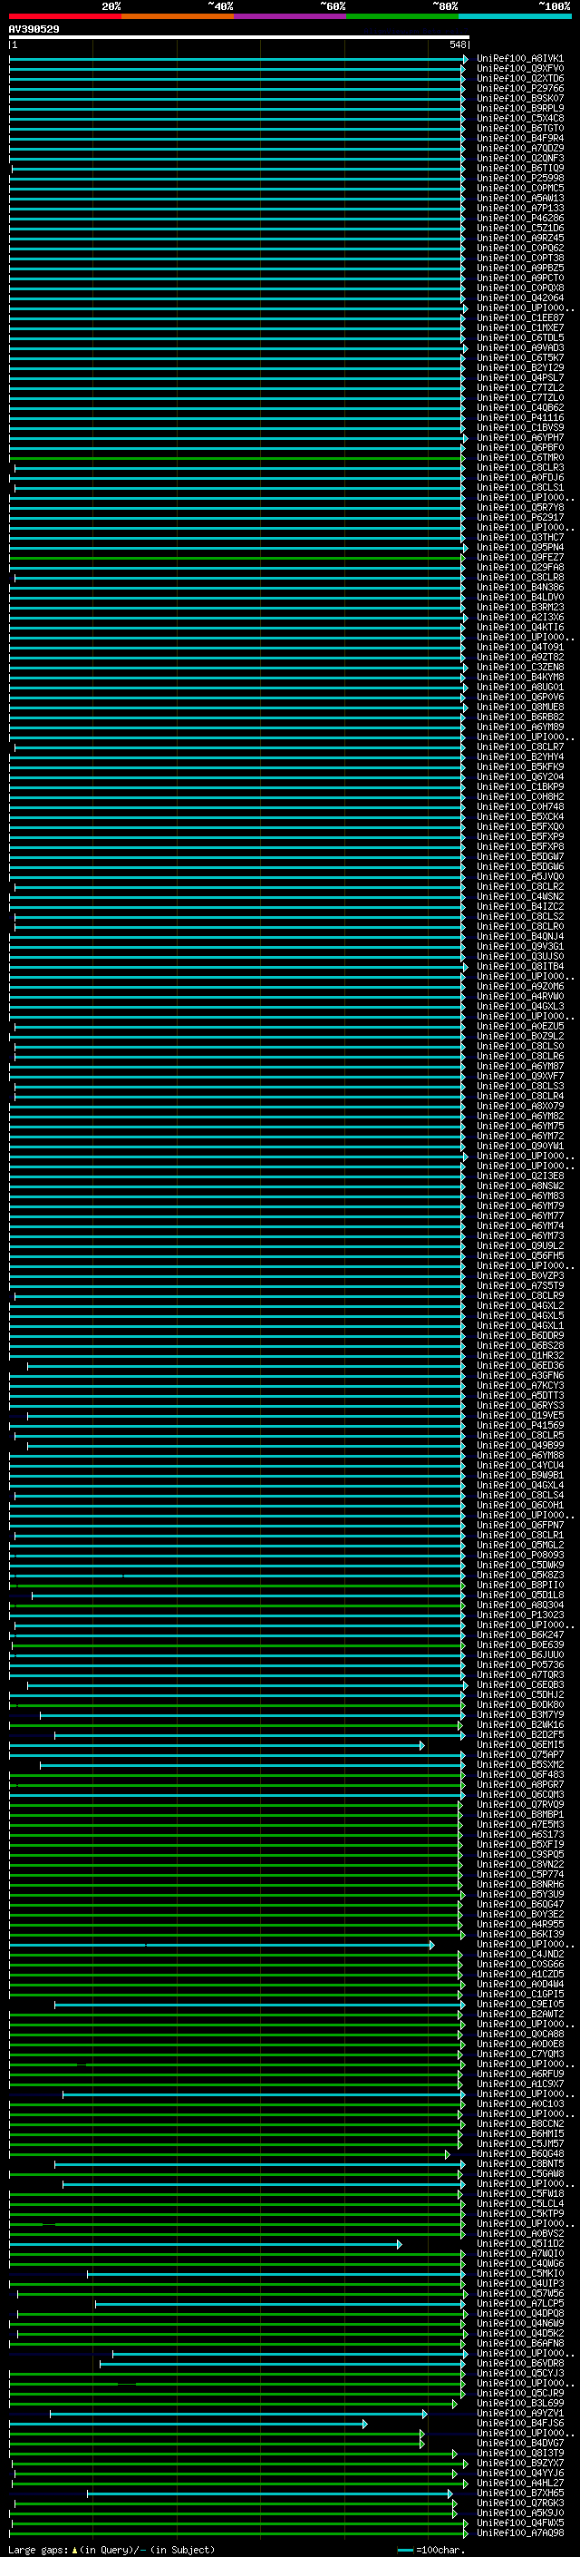Click the end position label 548
Viewport: 580px width, 2557px height.
[x=457, y=44]
